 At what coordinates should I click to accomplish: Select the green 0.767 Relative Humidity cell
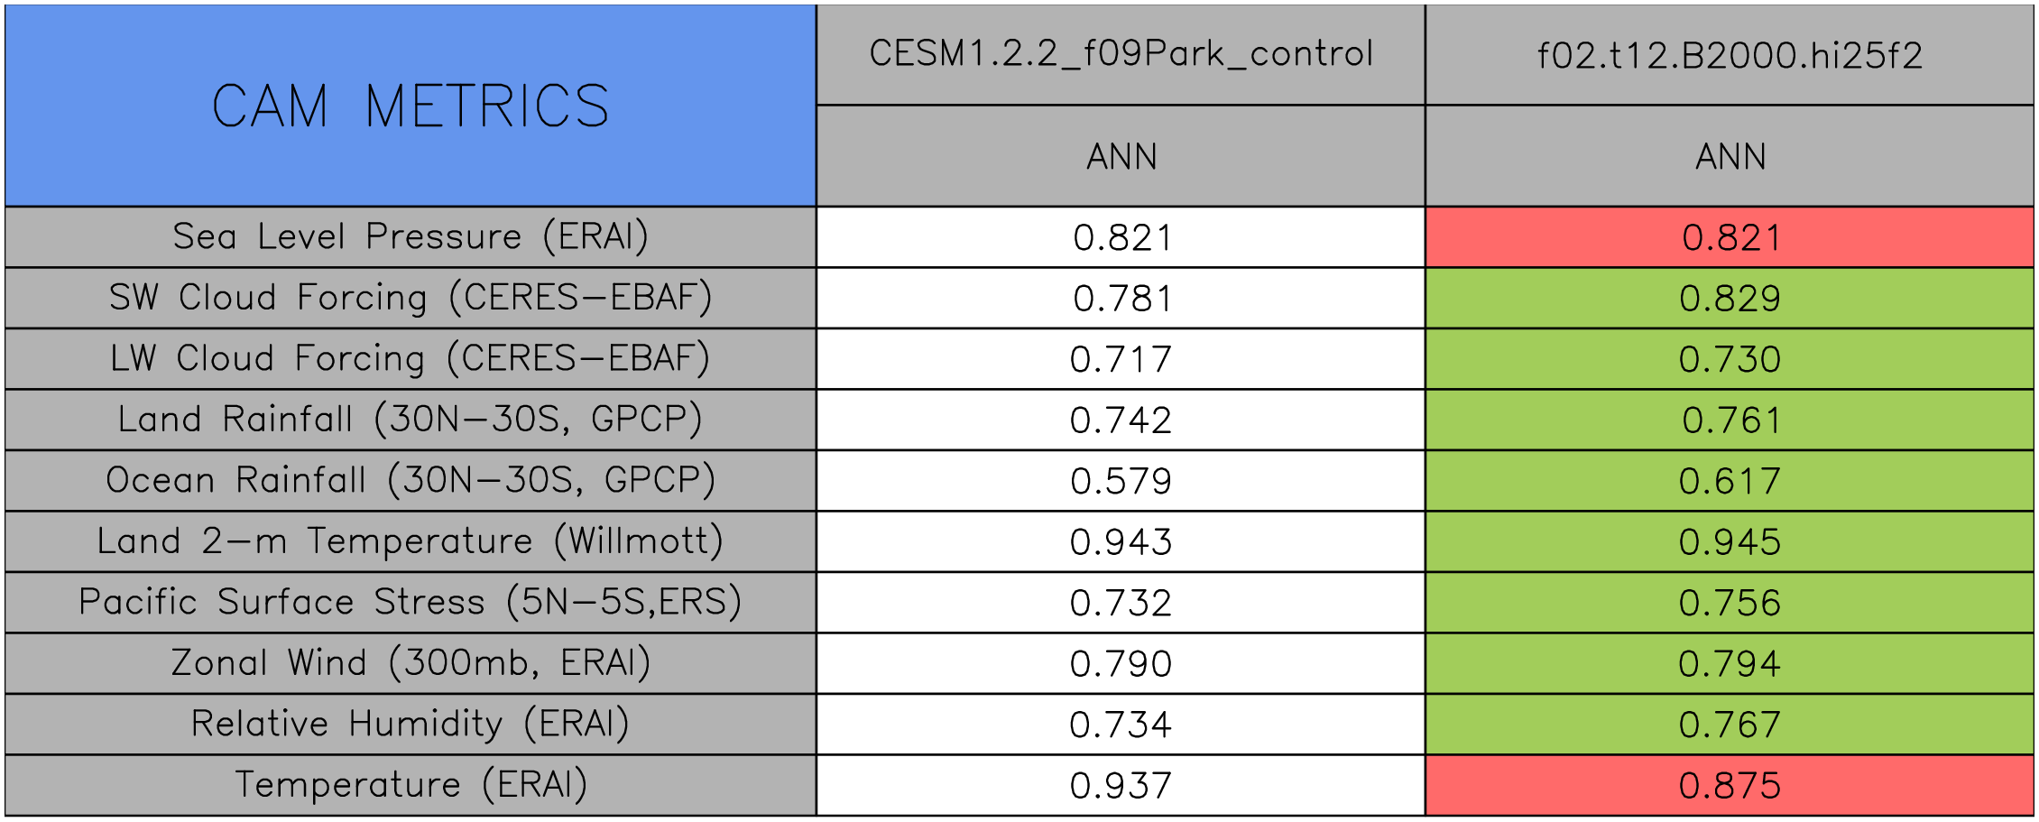[x=1730, y=725]
